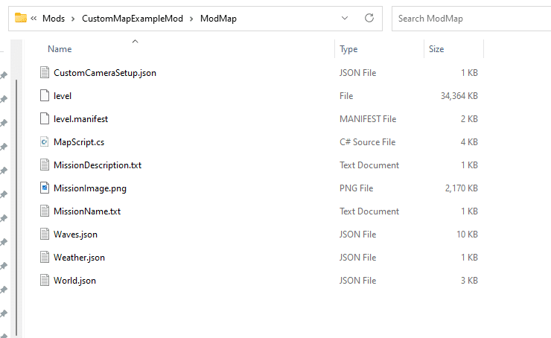Expand the hidden path chevron before Mods

[x=34, y=19]
